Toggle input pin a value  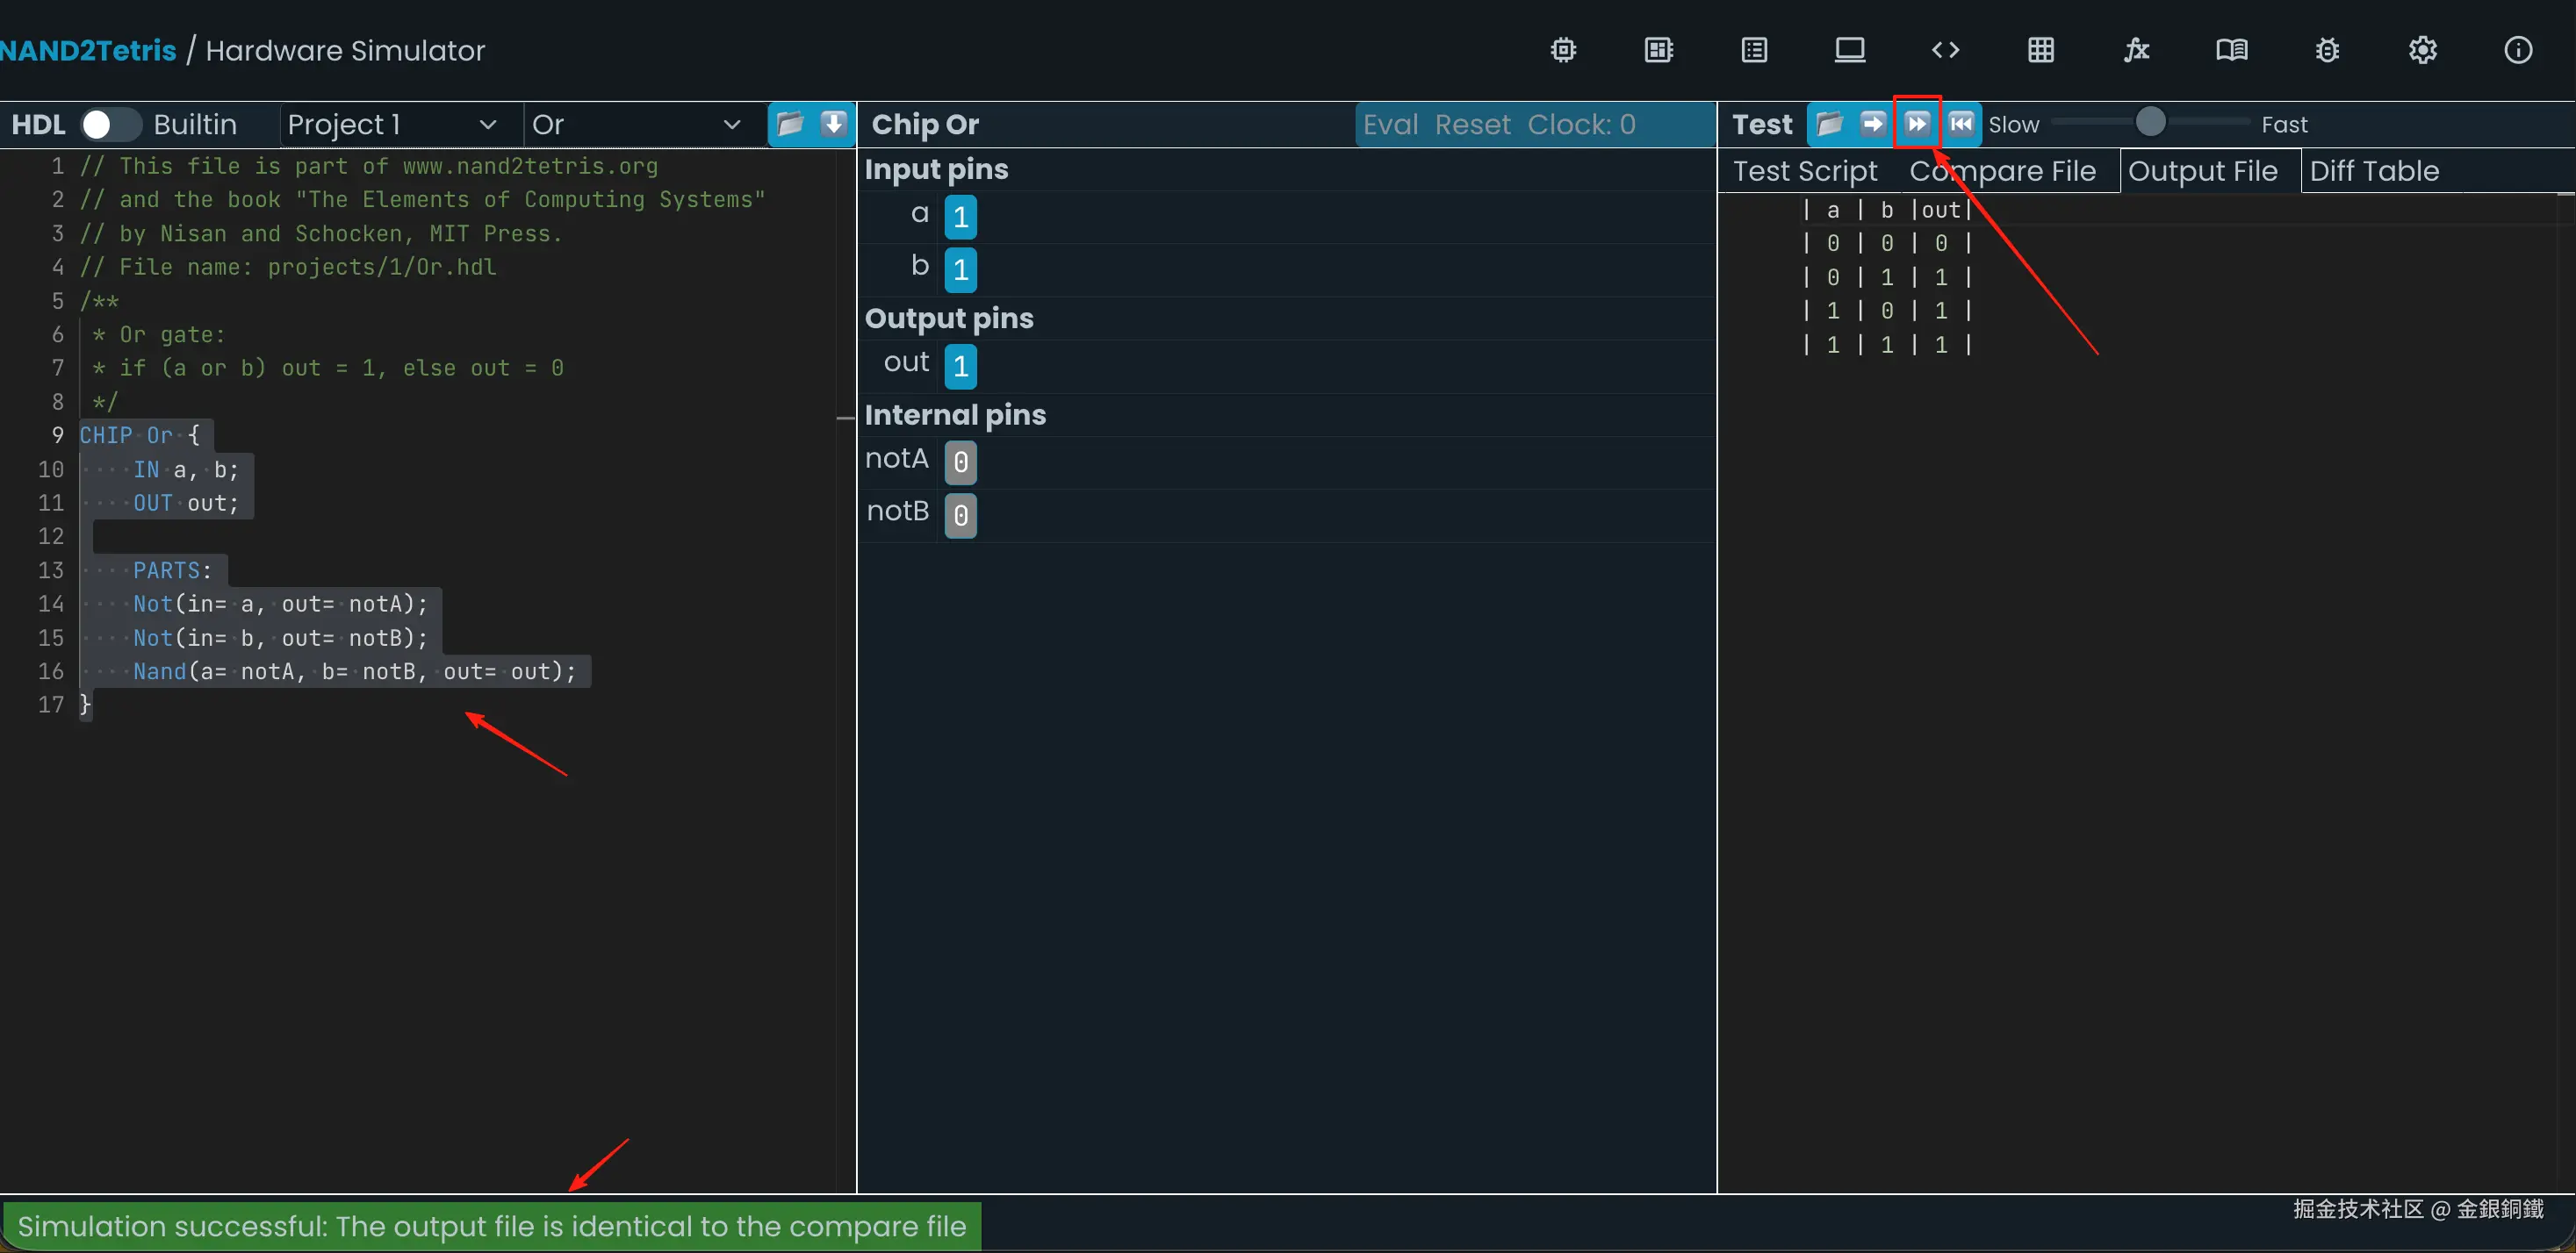coord(960,217)
